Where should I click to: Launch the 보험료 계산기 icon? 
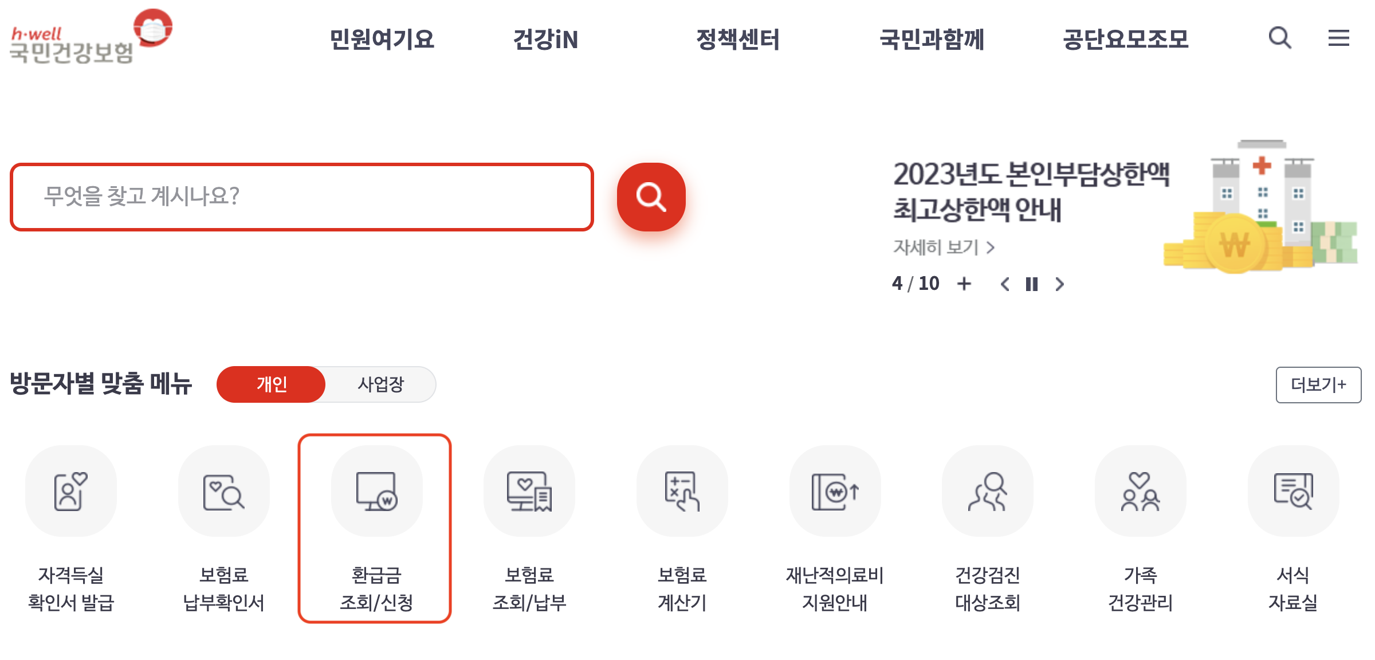click(x=682, y=492)
